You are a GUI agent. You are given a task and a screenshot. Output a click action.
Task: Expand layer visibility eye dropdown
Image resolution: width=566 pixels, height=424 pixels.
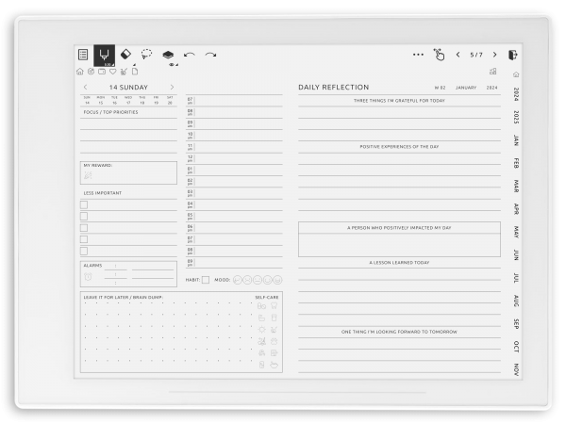174,64
